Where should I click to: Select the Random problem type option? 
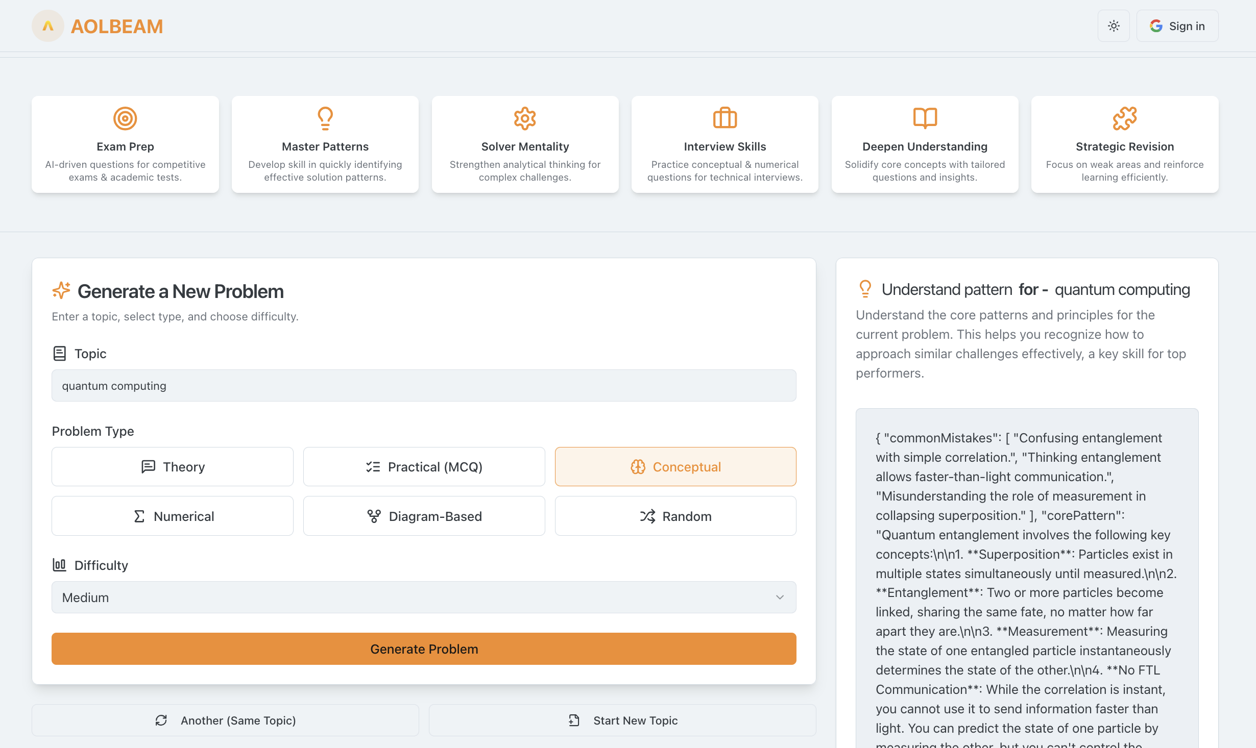(x=675, y=516)
